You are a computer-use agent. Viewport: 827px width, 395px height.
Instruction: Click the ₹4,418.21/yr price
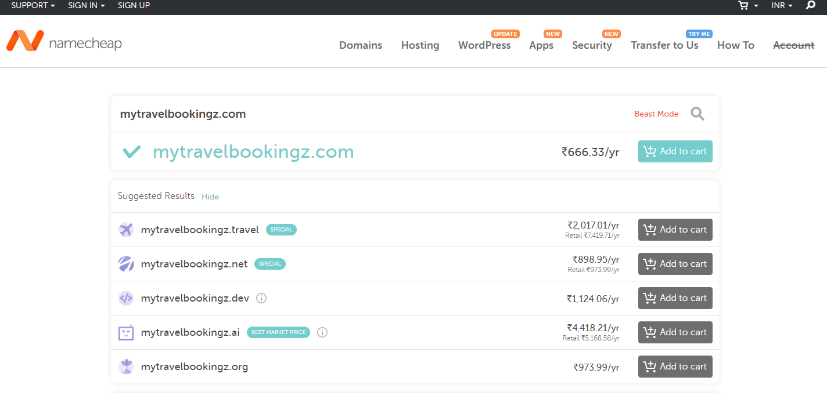pos(594,328)
